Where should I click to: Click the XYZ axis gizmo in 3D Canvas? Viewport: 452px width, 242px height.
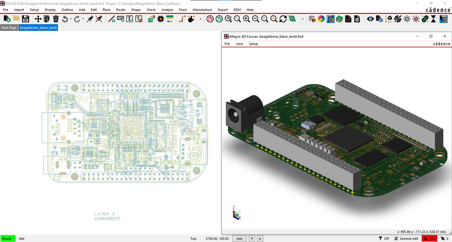(x=236, y=213)
